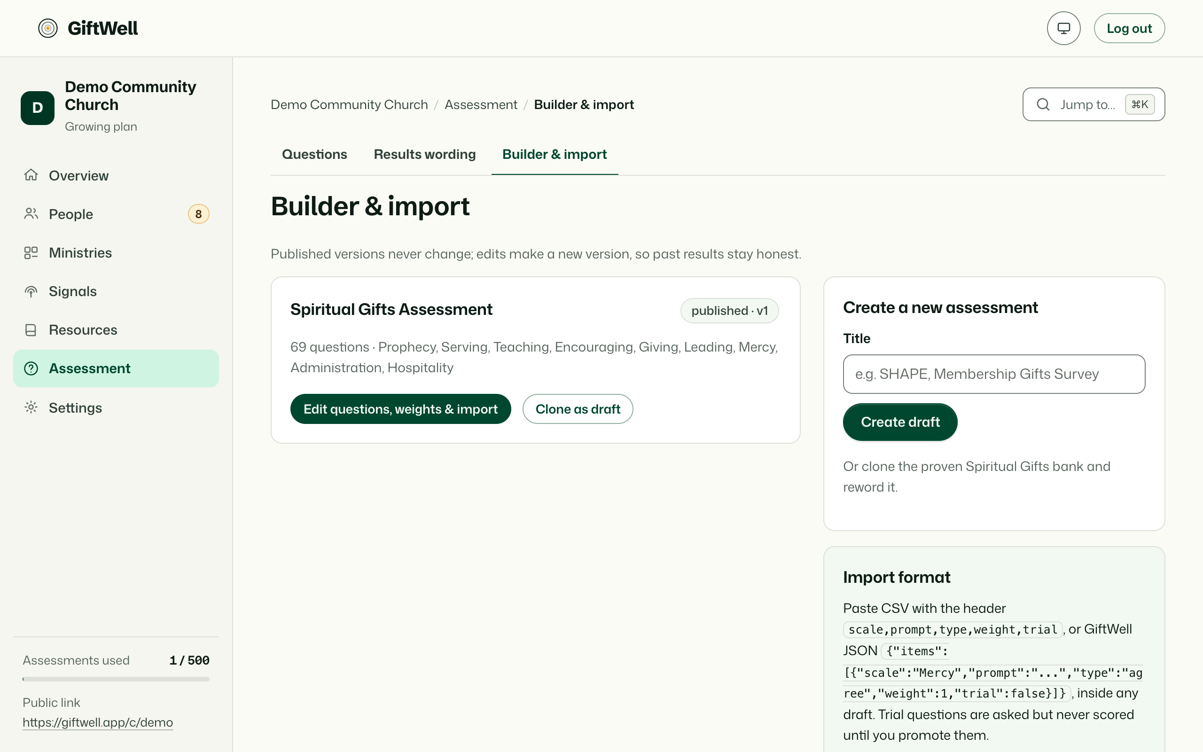Click the Clone as draft button
The height and width of the screenshot is (752, 1203).
578,409
